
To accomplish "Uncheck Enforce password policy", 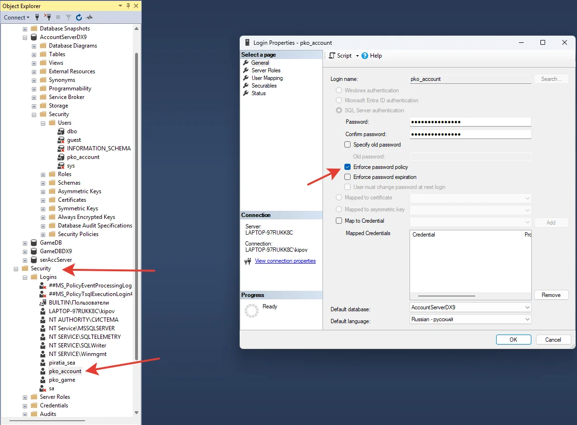I will pyautogui.click(x=348, y=167).
